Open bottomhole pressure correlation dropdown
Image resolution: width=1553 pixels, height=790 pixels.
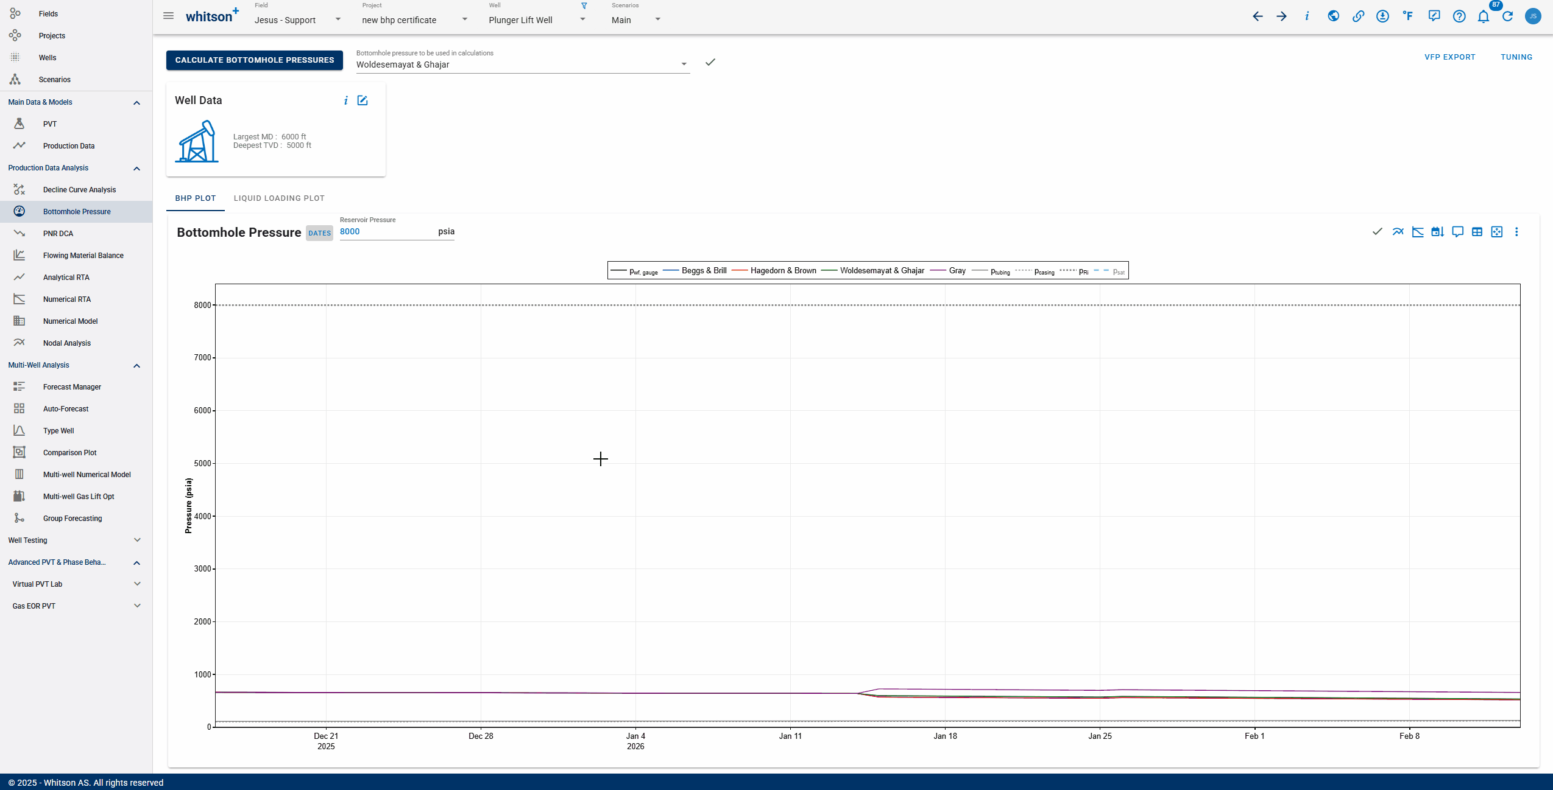684,65
